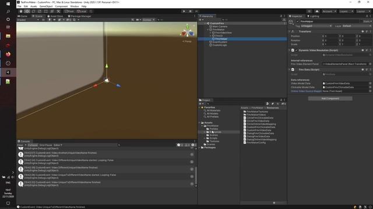Image resolution: width=373 pixels, height=209 pixels.
Task: Open the Transform component help icon
Action: (x=363, y=31)
